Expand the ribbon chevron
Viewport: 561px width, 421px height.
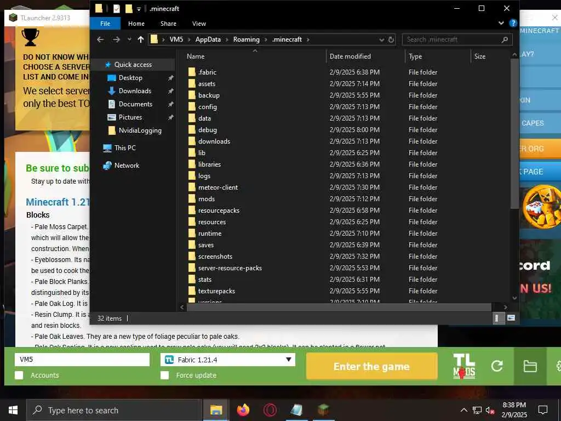[501, 23]
